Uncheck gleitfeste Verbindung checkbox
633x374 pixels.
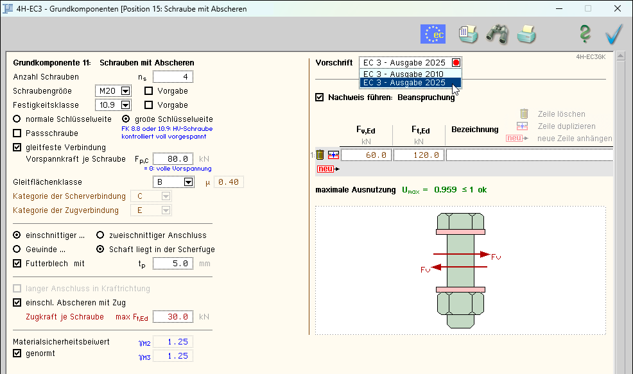[x=17, y=146]
